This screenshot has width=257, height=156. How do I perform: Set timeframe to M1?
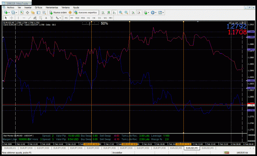(66, 18)
